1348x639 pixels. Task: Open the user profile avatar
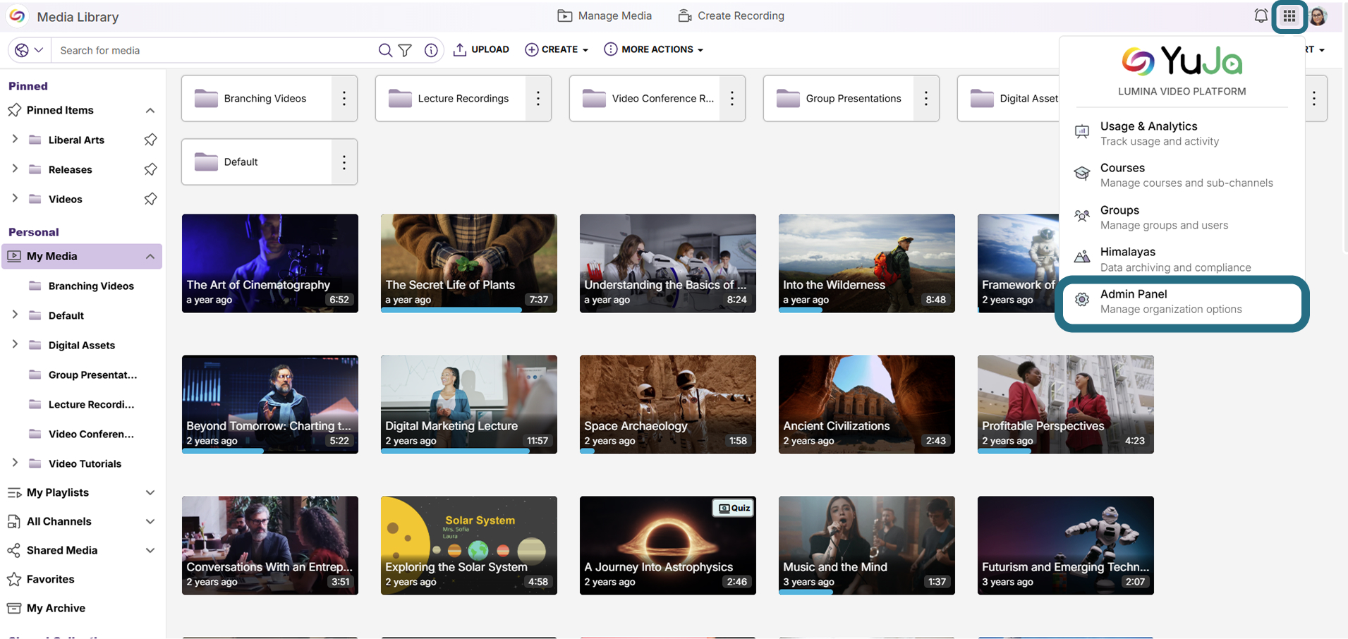(x=1318, y=16)
